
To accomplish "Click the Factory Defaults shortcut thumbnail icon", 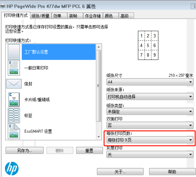I will pos(14,52).
